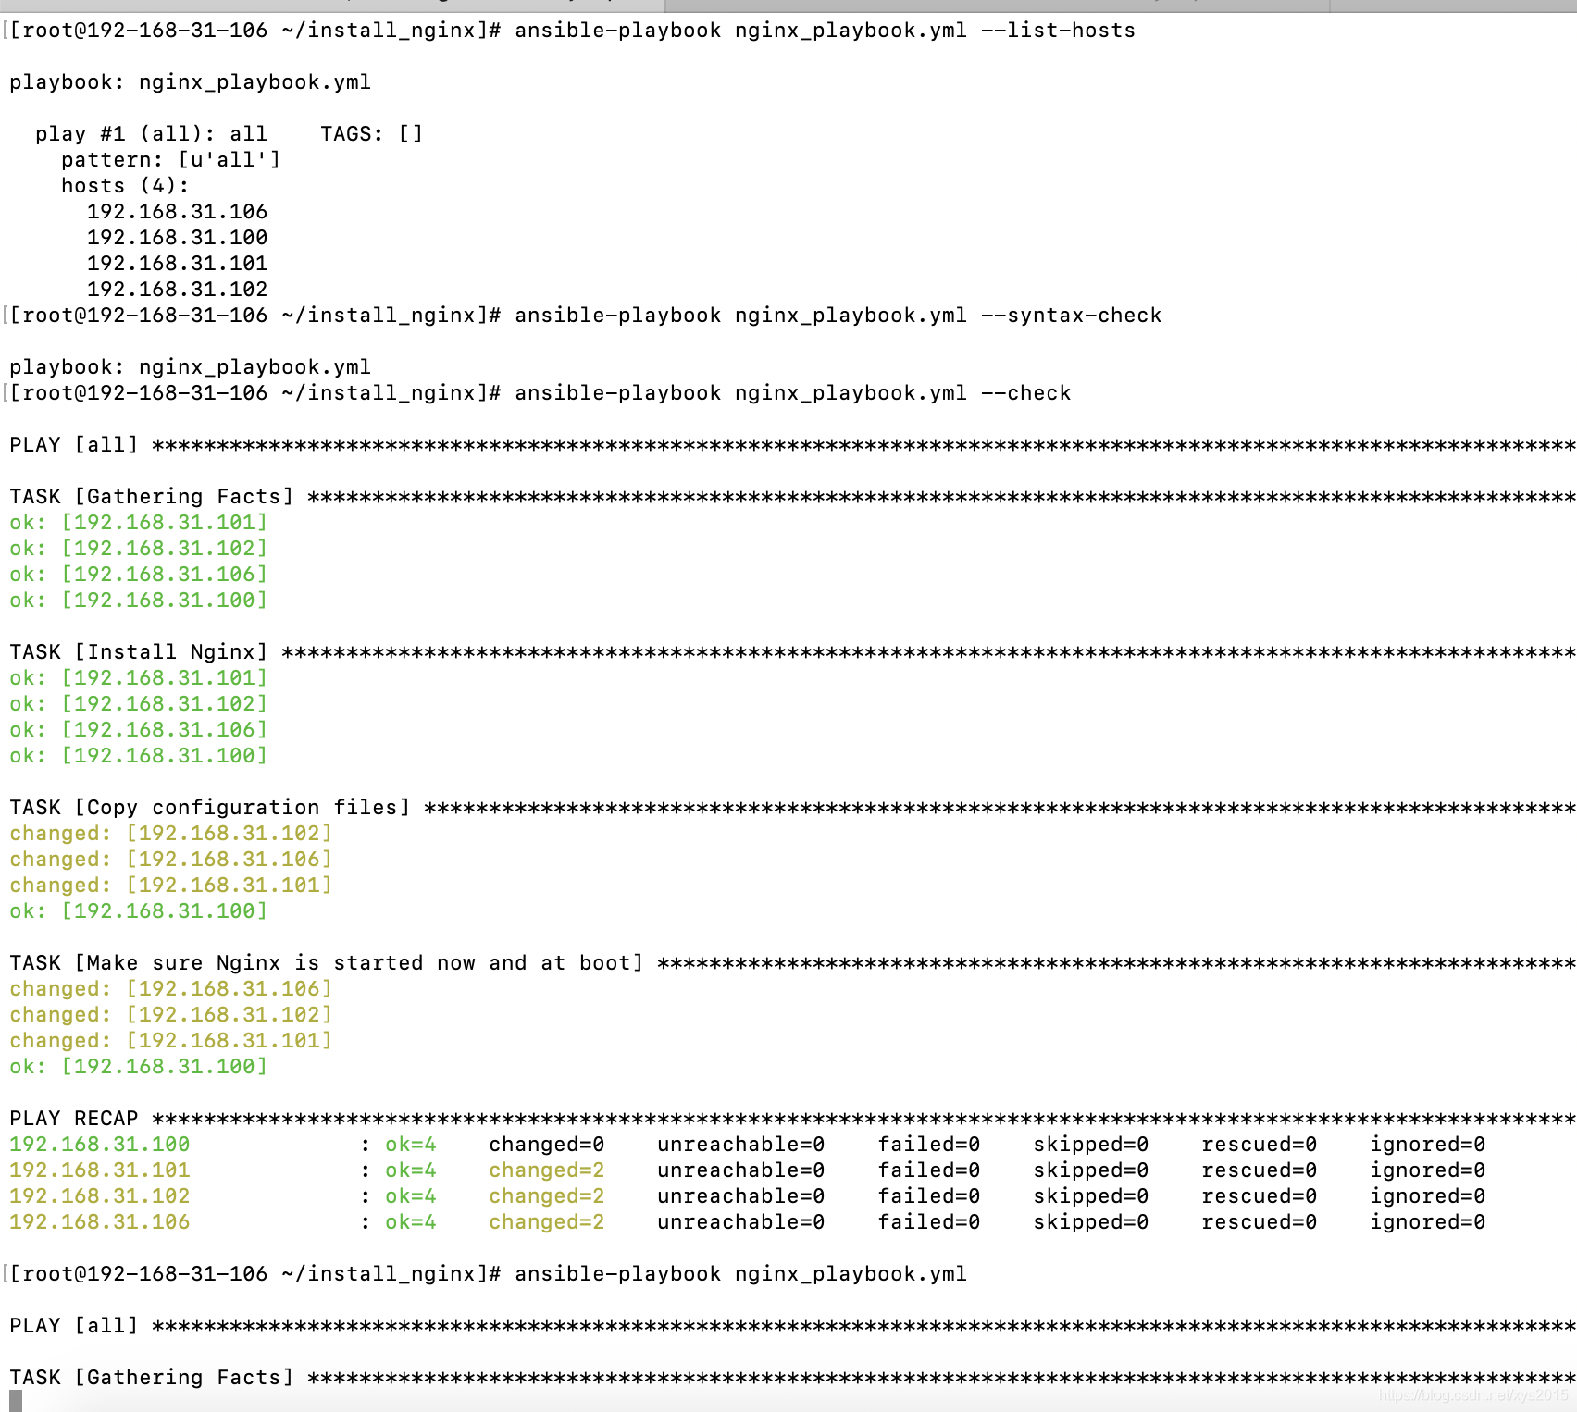This screenshot has width=1577, height=1412.
Task: Click 'changed=2' in the 192.168.31.102 recap row
Action: [x=546, y=1196]
